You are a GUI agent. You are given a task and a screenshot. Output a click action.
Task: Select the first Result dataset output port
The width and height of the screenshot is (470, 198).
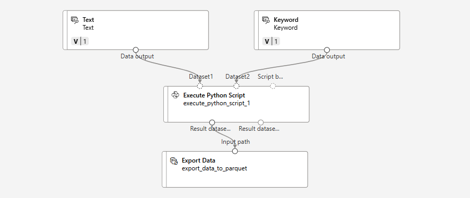coord(212,122)
